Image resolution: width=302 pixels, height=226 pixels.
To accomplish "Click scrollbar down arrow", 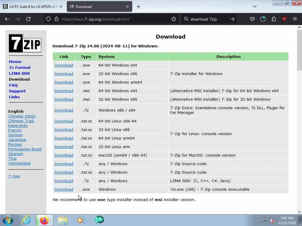I will [x=299, y=212].
